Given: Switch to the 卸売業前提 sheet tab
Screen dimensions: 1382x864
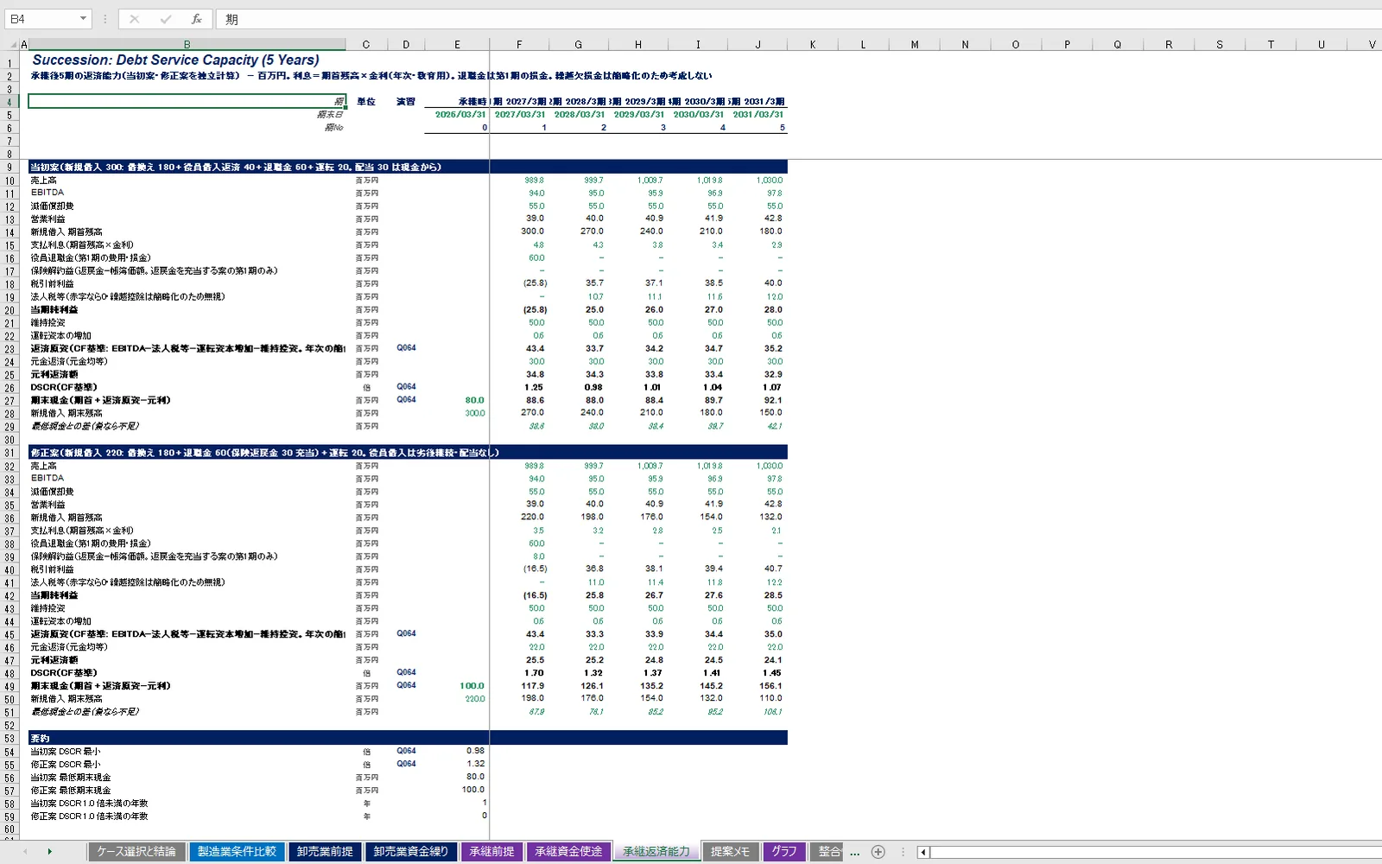Looking at the screenshot, I should (x=325, y=852).
